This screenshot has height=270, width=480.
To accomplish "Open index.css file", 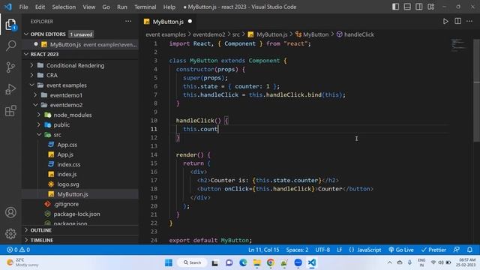I will 68,164.
